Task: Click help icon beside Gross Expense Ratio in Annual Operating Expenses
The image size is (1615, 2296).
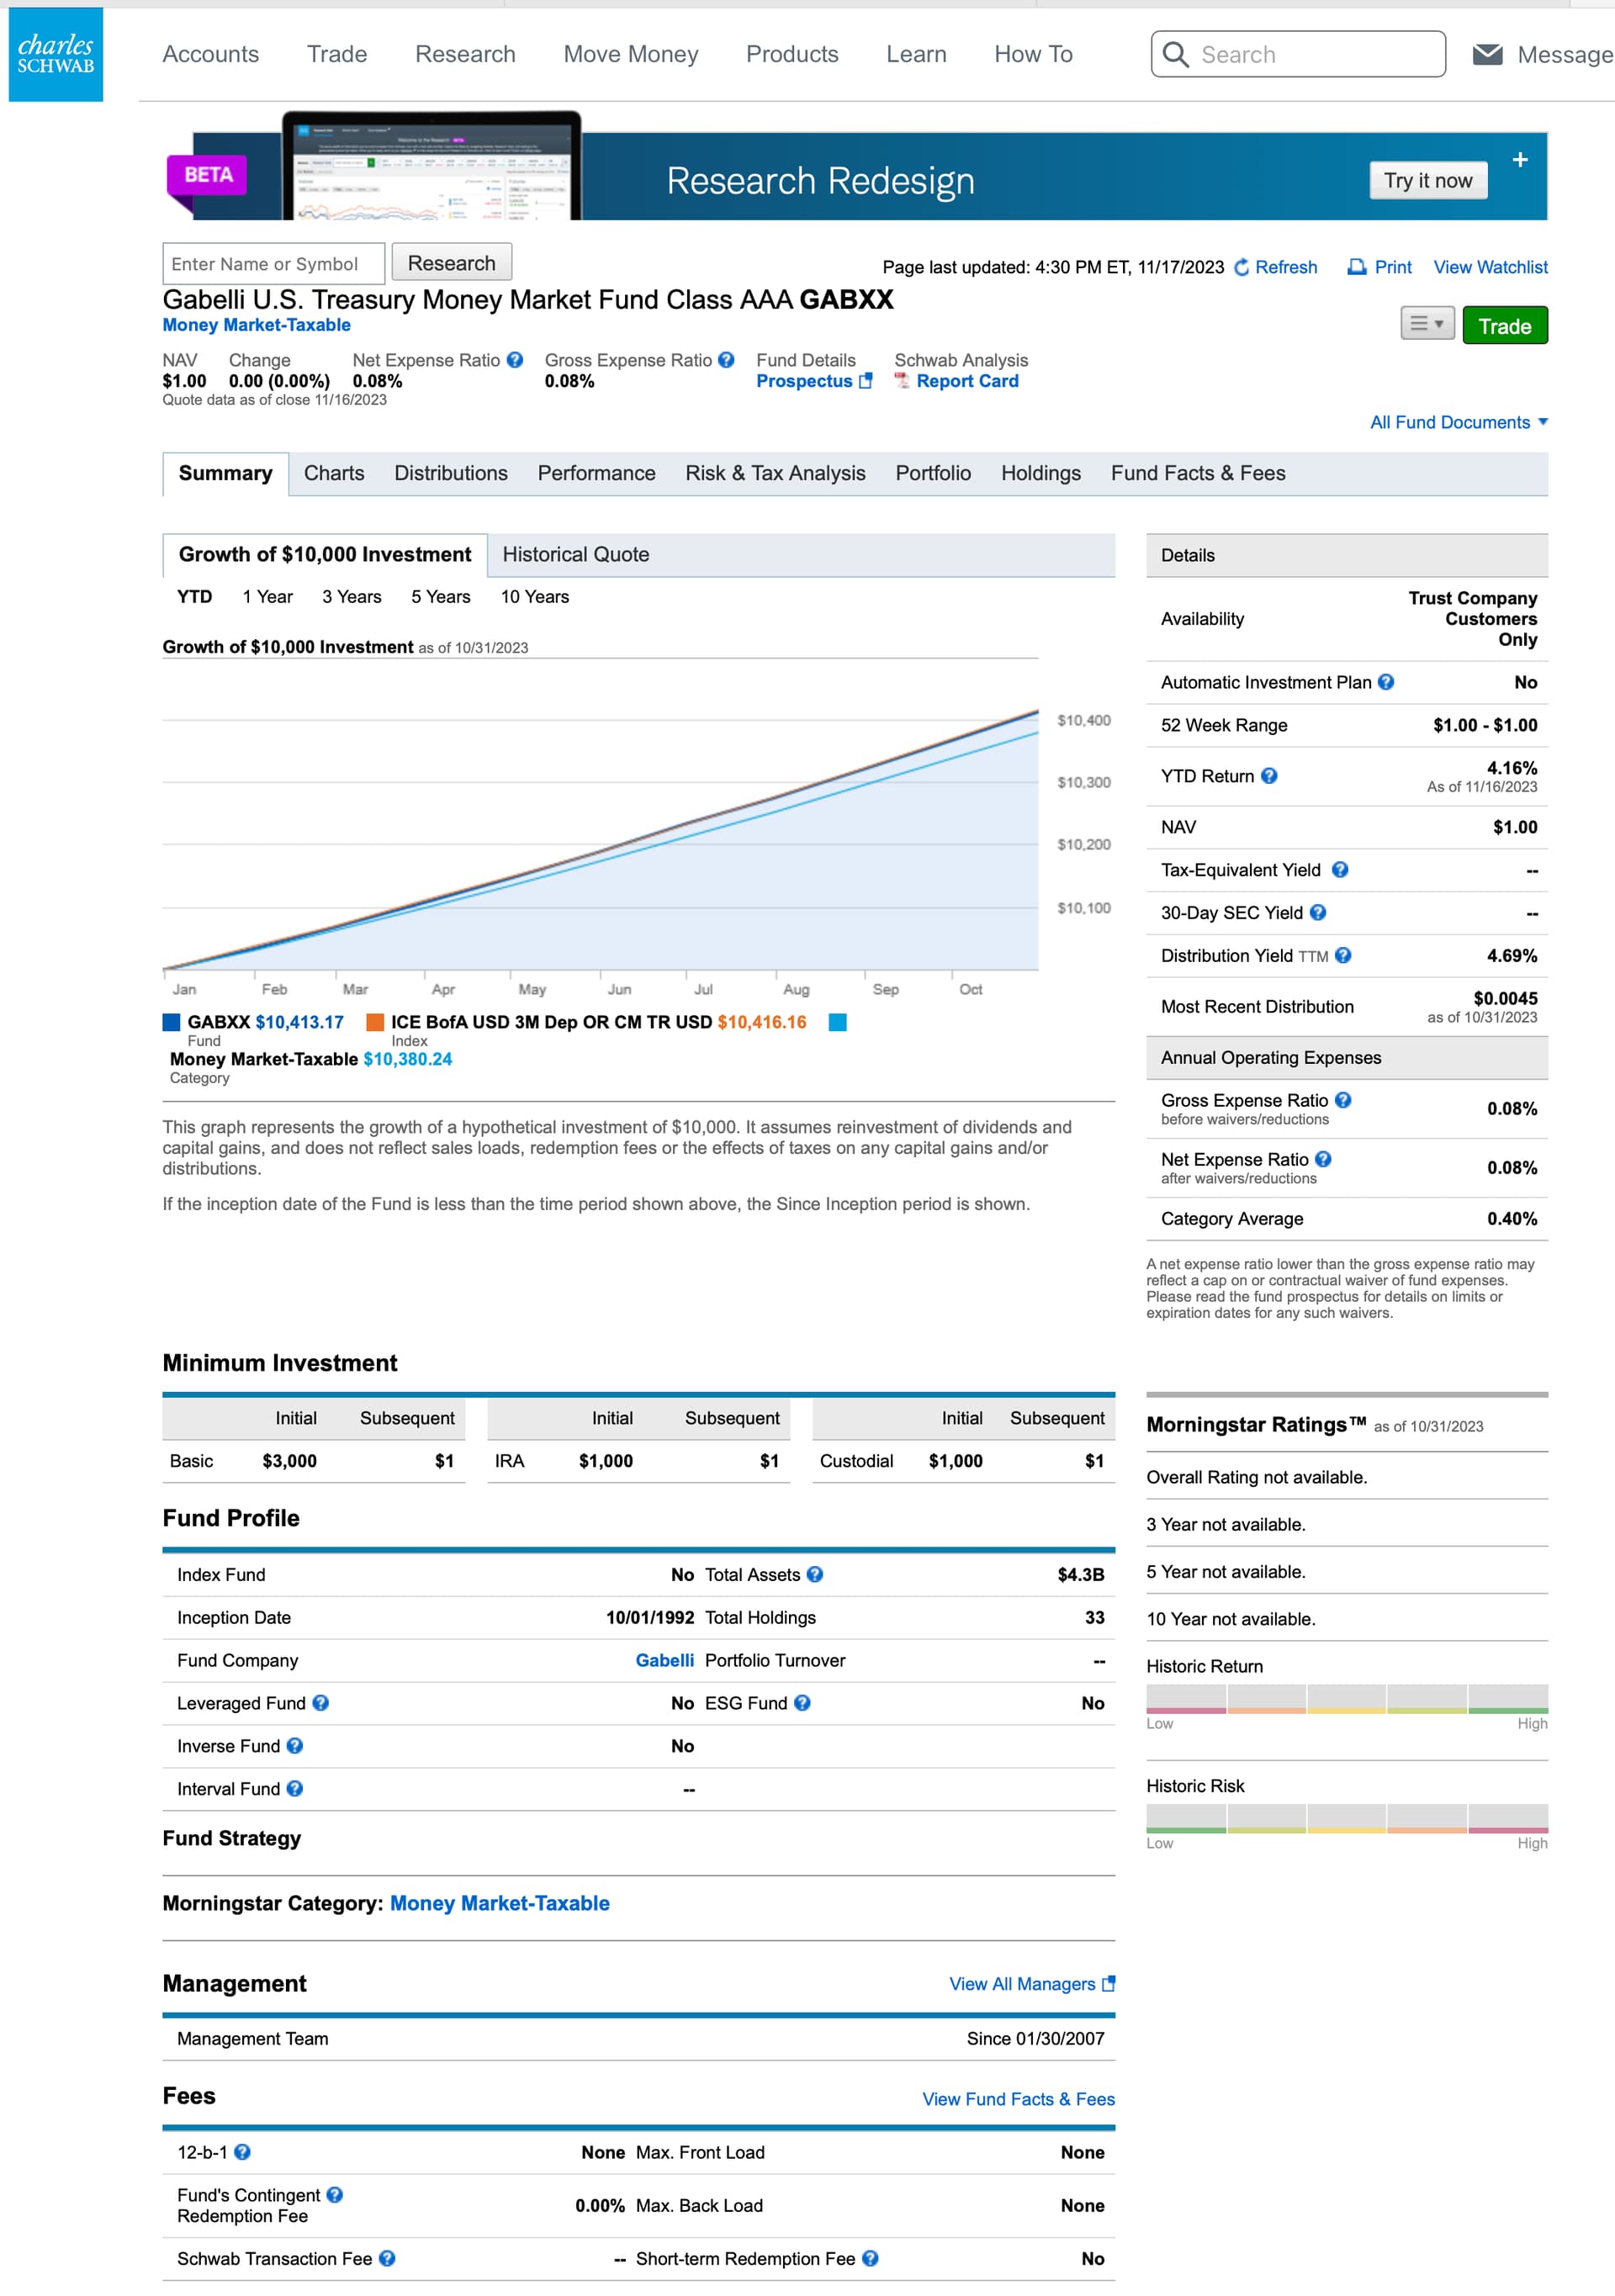Action: [1343, 1100]
